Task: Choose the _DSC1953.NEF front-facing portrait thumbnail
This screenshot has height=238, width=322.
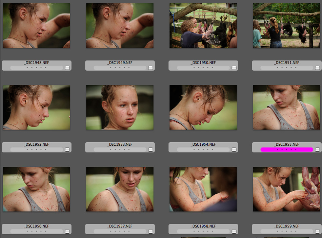Action: click(120, 107)
